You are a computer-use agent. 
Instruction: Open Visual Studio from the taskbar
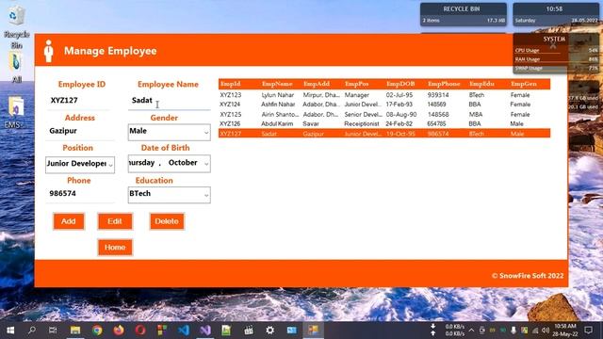tap(205, 331)
